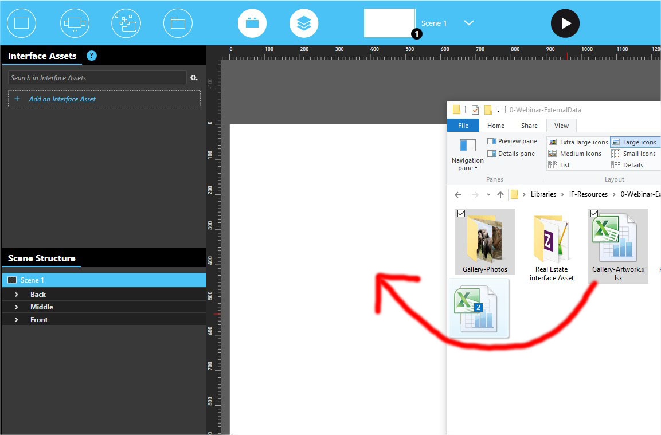The width and height of the screenshot is (661, 435).
Task: Uncheck the Gallery-Photos folder checkbox
Action: click(x=461, y=214)
